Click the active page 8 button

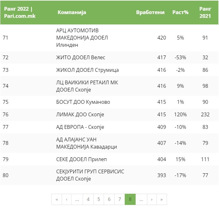point(130,199)
